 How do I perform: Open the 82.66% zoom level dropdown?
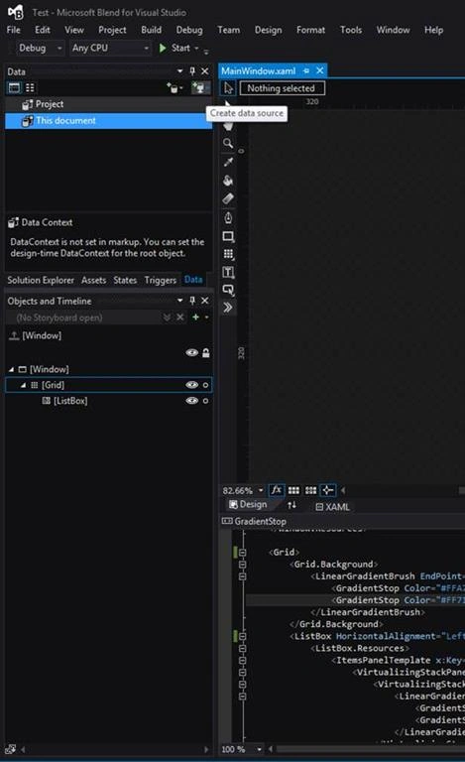tap(243, 491)
